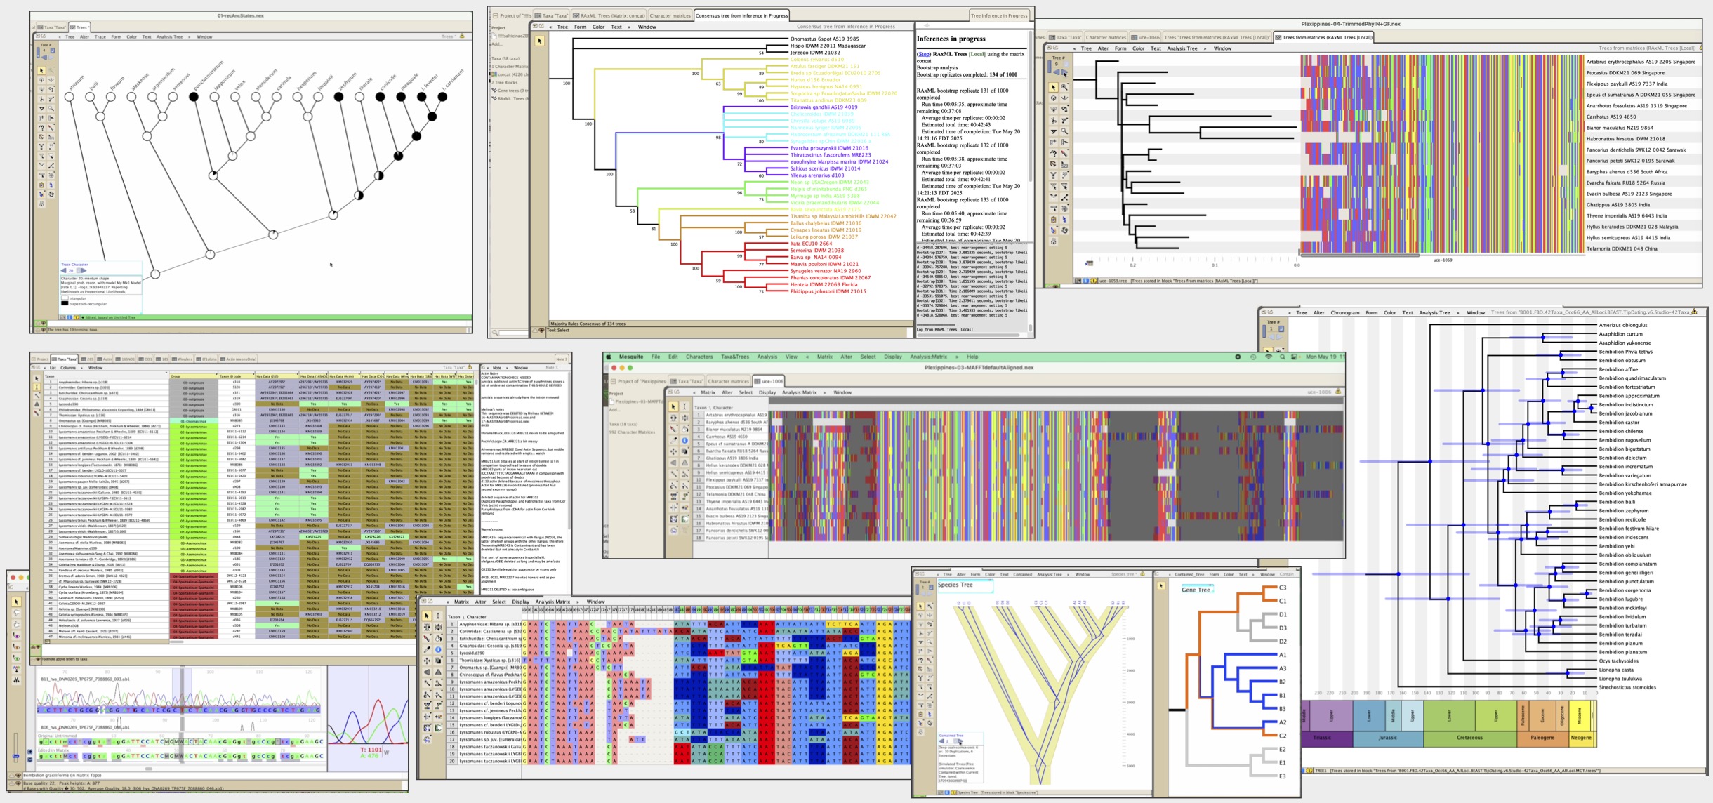Viewport: 1713px width, 803px height.
Task: Open the Chronogram menu in dated tree window
Action: point(1345,313)
